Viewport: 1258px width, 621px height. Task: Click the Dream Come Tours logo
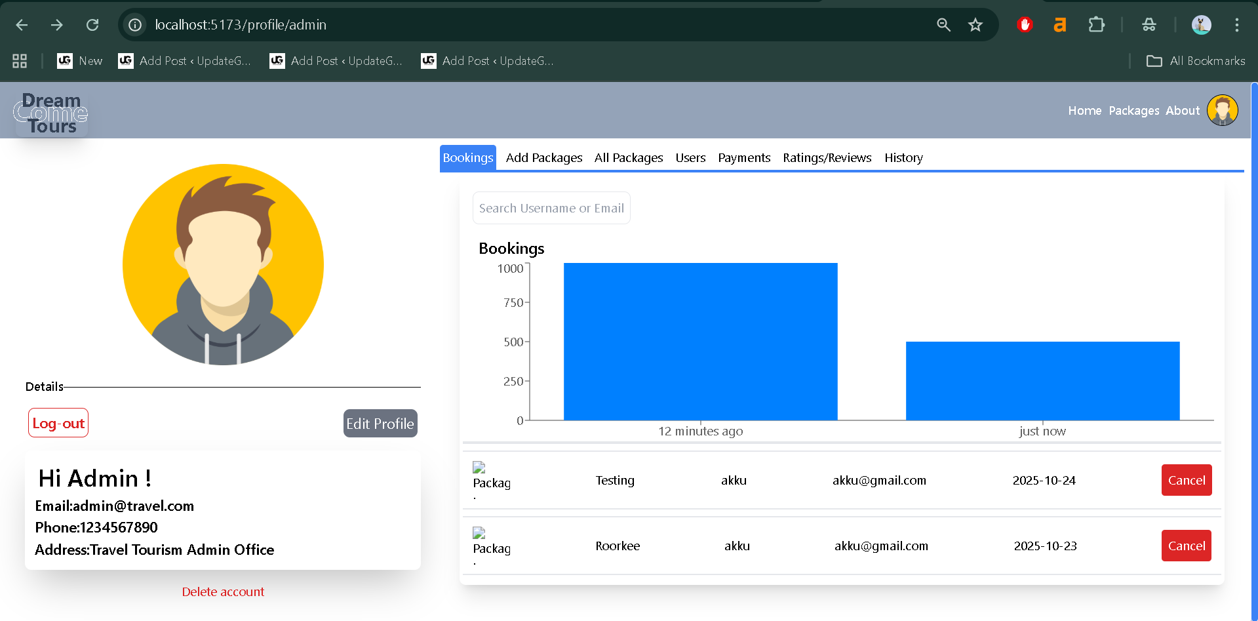51,113
